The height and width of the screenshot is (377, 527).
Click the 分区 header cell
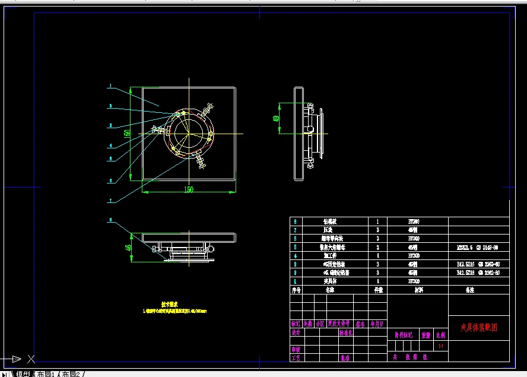[320, 324]
